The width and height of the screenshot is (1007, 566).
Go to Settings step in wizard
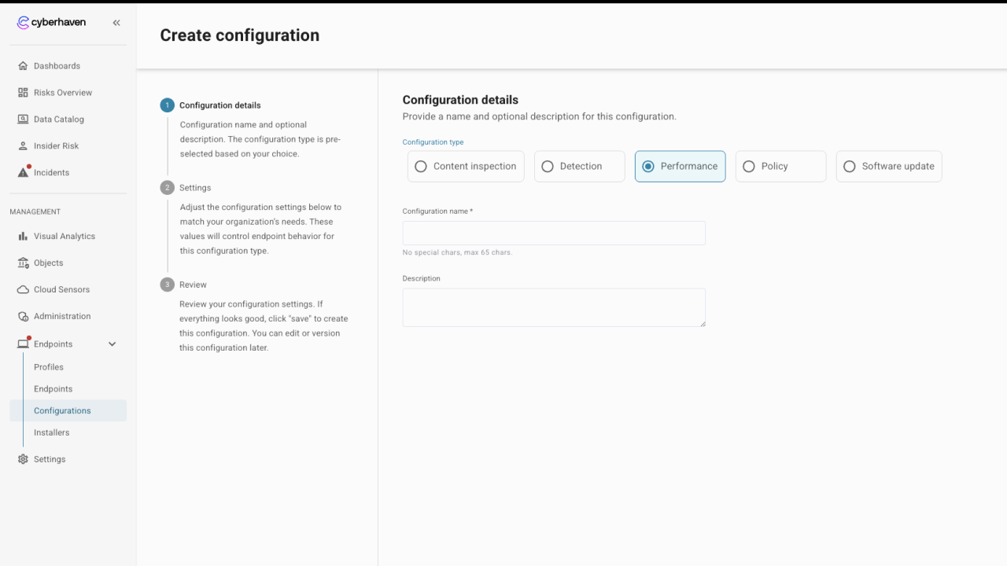tap(194, 188)
